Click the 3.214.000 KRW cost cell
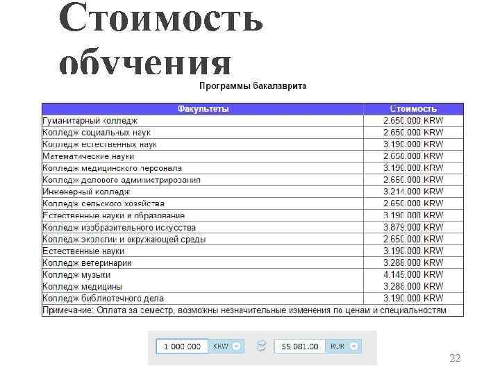The width and height of the screenshot is (500, 375). [x=413, y=192]
